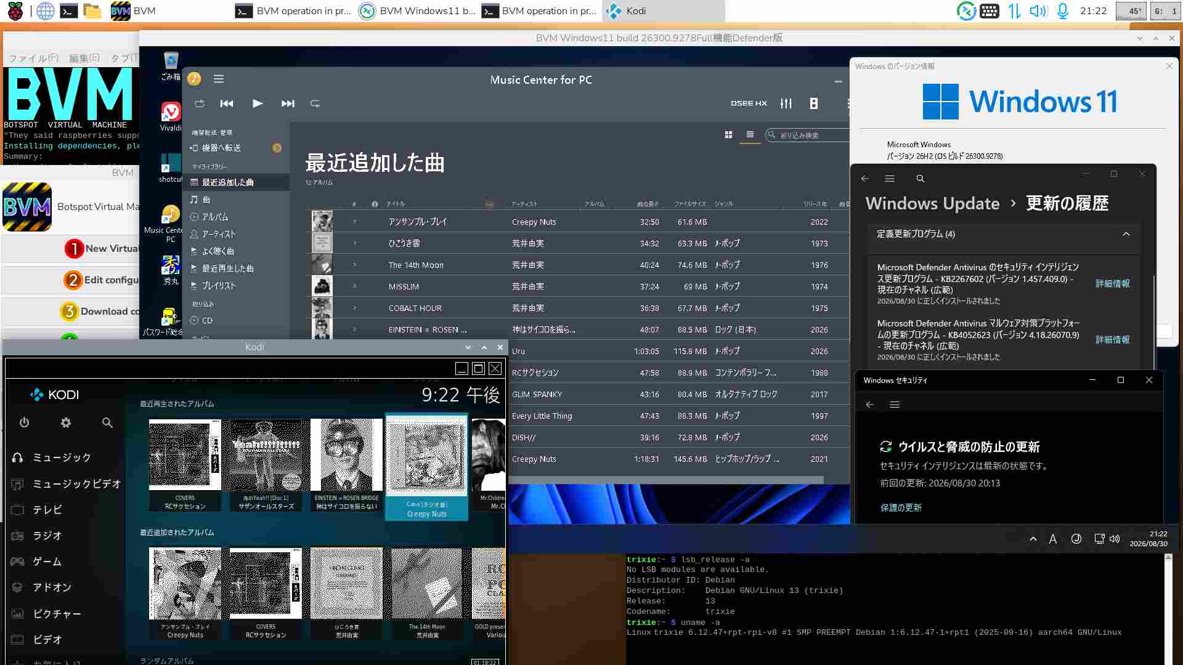Screen dimensions: 1183x665
Task: Select the ごみ箱 recycle bin desktop icon
Action: pyautogui.click(x=171, y=66)
